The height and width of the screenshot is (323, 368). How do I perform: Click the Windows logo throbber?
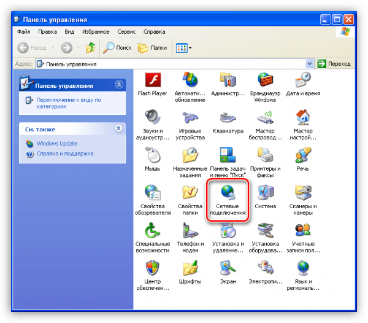click(x=345, y=31)
